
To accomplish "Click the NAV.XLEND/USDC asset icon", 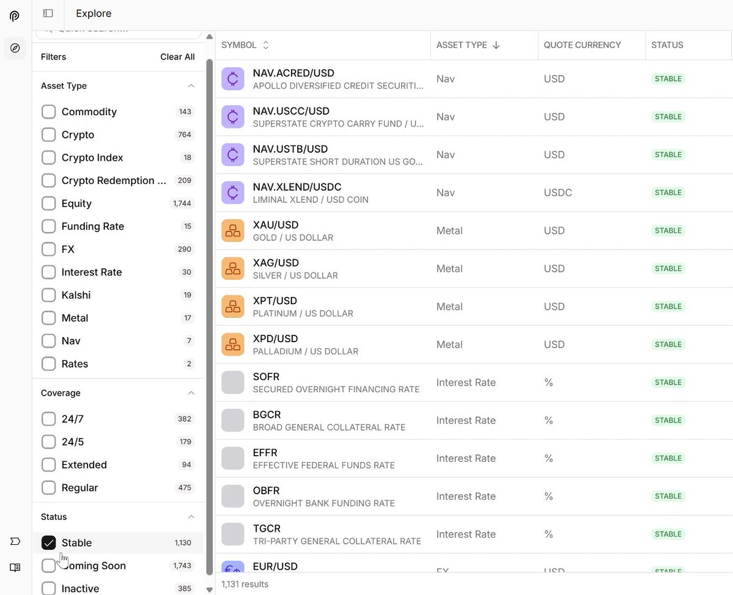I will coord(233,192).
